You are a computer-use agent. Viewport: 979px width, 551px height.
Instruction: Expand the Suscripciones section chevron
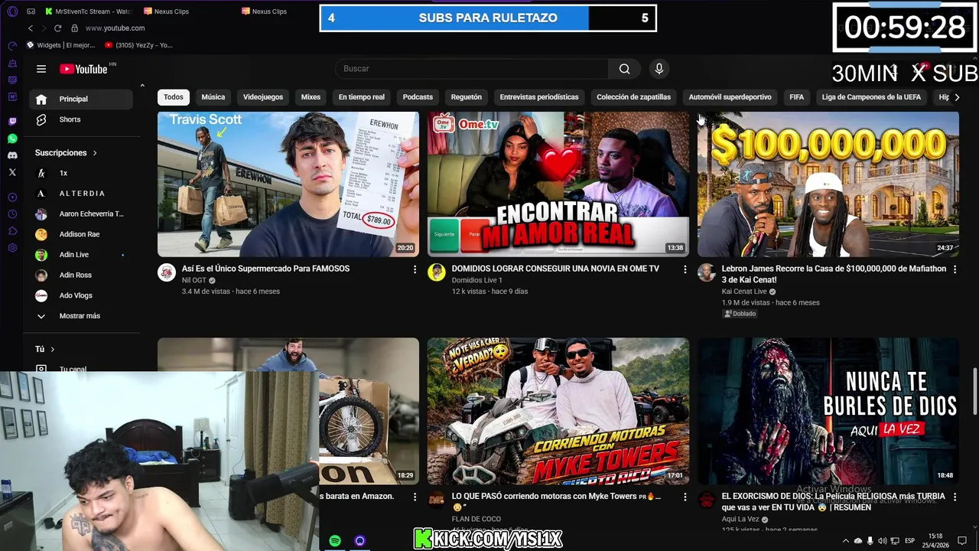click(x=95, y=153)
